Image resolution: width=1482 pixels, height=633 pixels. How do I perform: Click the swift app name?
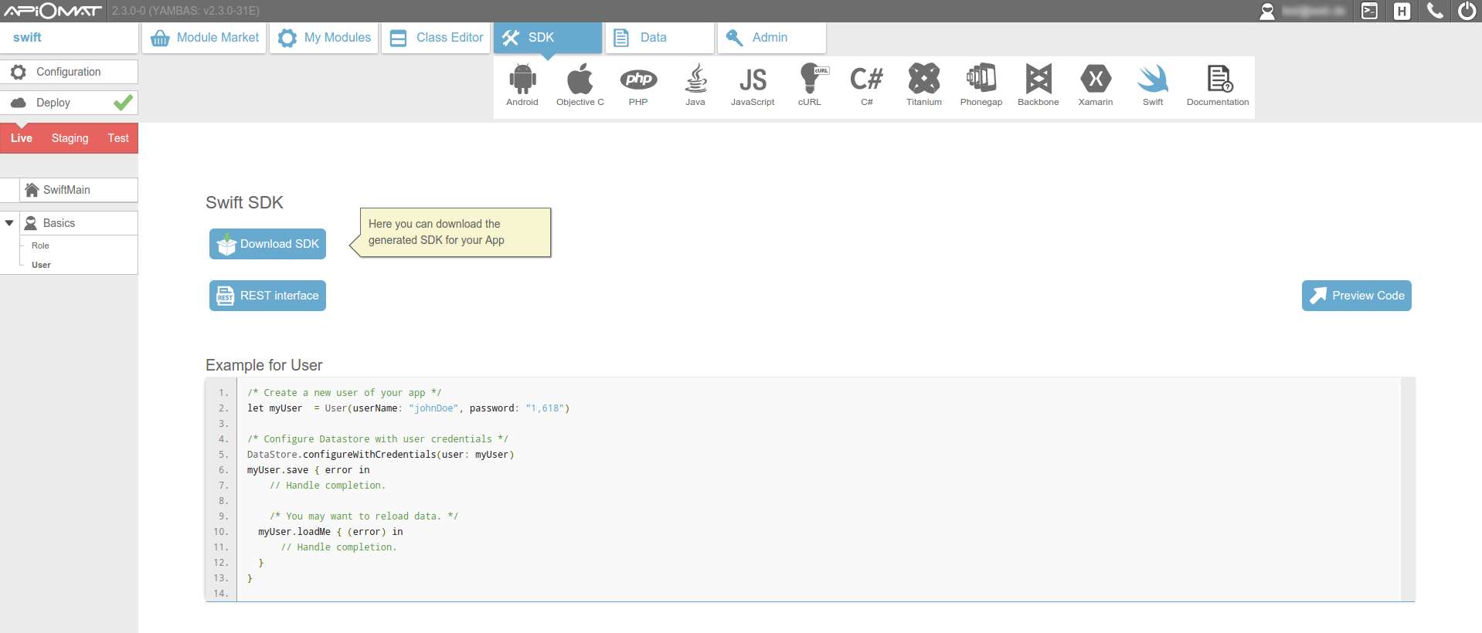pos(27,37)
